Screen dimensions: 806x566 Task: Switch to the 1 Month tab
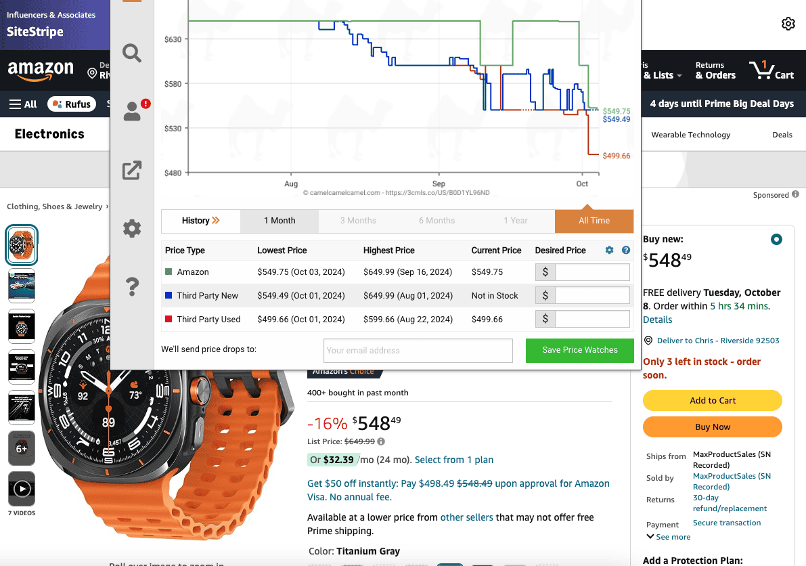tap(279, 221)
